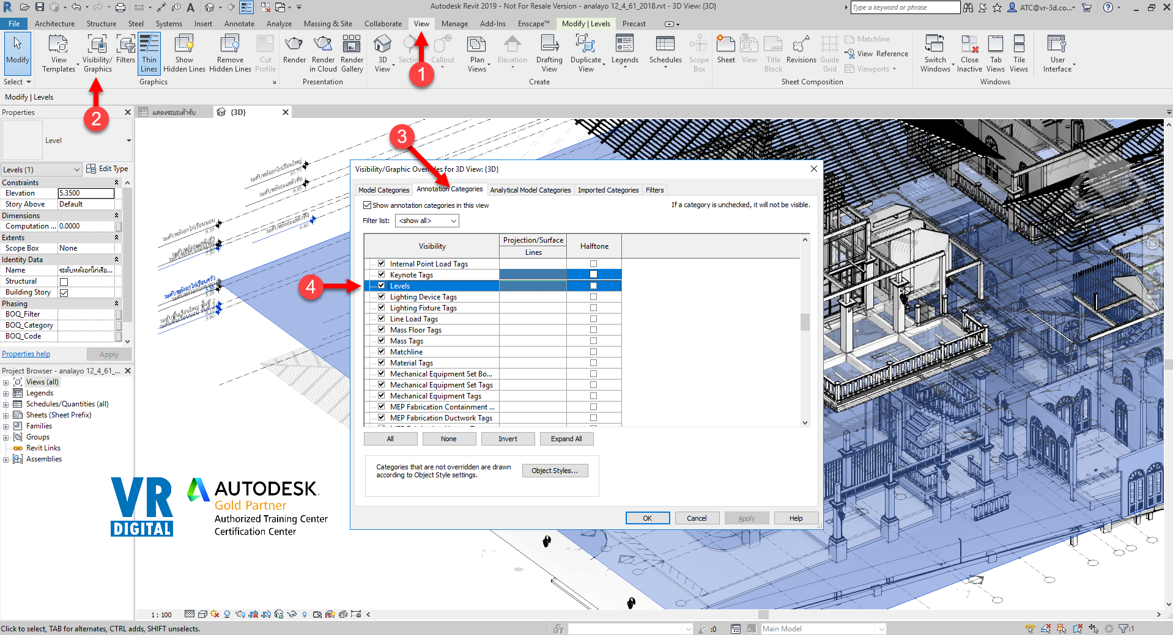The width and height of the screenshot is (1173, 635).
Task: Open Render in Cloud
Action: [323, 53]
